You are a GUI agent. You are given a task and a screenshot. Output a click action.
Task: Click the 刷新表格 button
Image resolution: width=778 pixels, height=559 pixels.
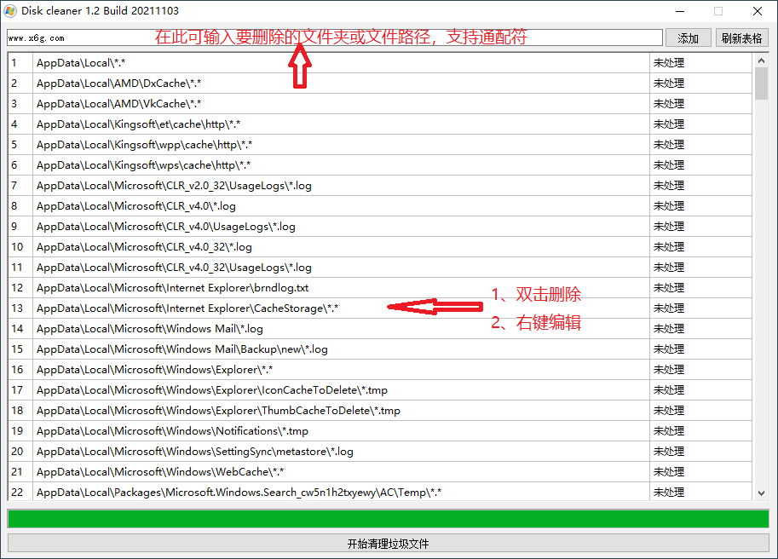[741, 38]
